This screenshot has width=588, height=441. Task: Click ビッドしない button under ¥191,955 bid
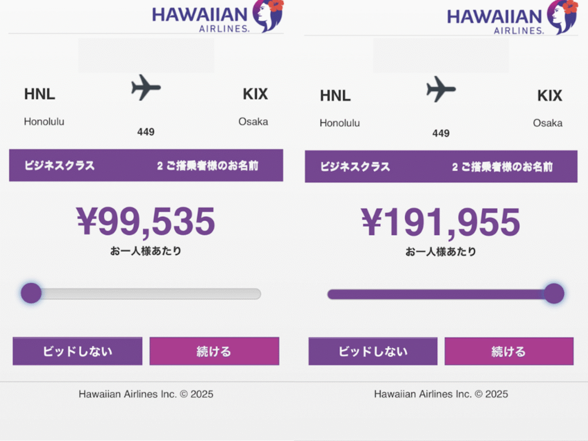click(x=373, y=352)
